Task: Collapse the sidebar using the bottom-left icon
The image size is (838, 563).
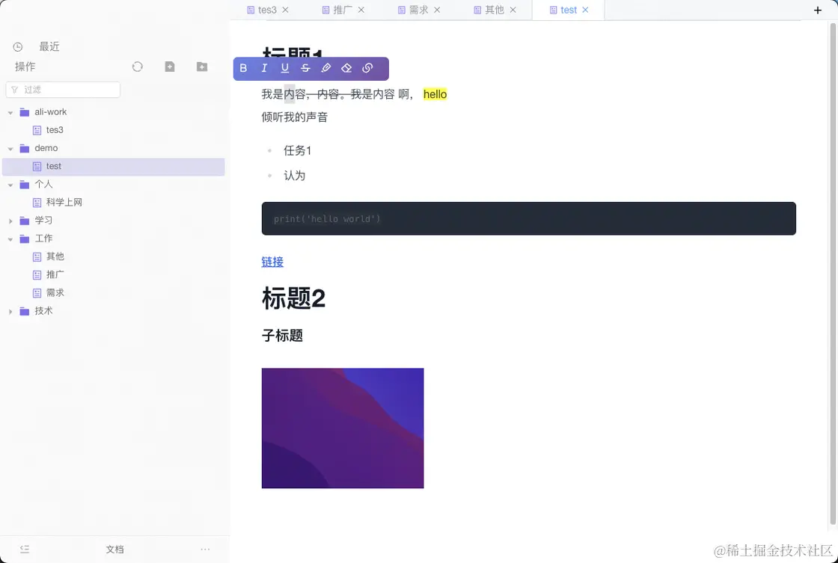Action: click(x=25, y=549)
